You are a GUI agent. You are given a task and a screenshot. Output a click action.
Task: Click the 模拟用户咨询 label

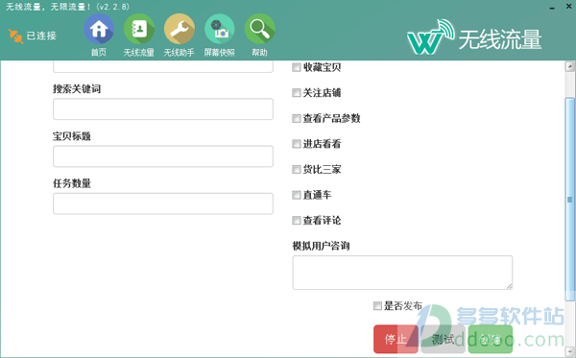click(321, 246)
